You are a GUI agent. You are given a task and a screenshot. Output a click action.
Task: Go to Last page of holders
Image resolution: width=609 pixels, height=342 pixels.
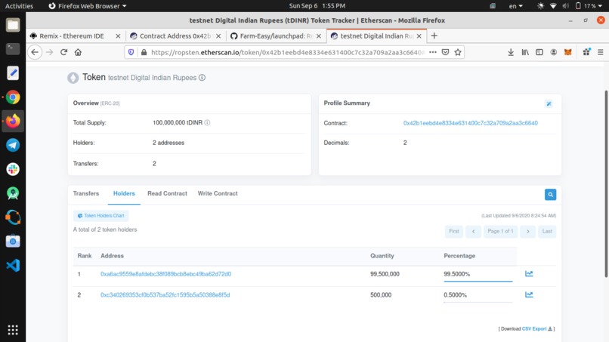547,231
